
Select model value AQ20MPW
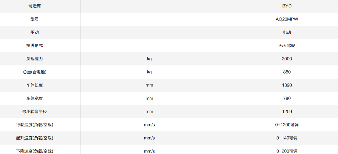coord(287,19)
